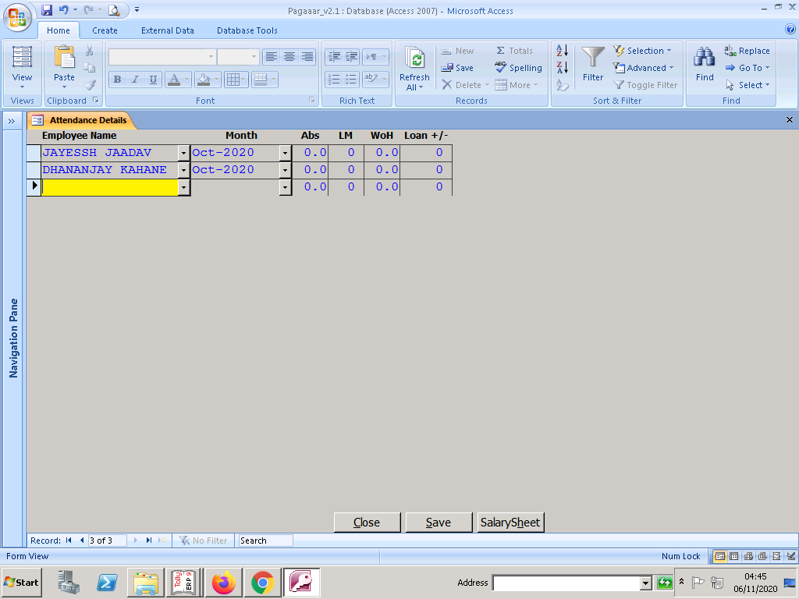
Task: Click the Close form button
Action: 367,523
